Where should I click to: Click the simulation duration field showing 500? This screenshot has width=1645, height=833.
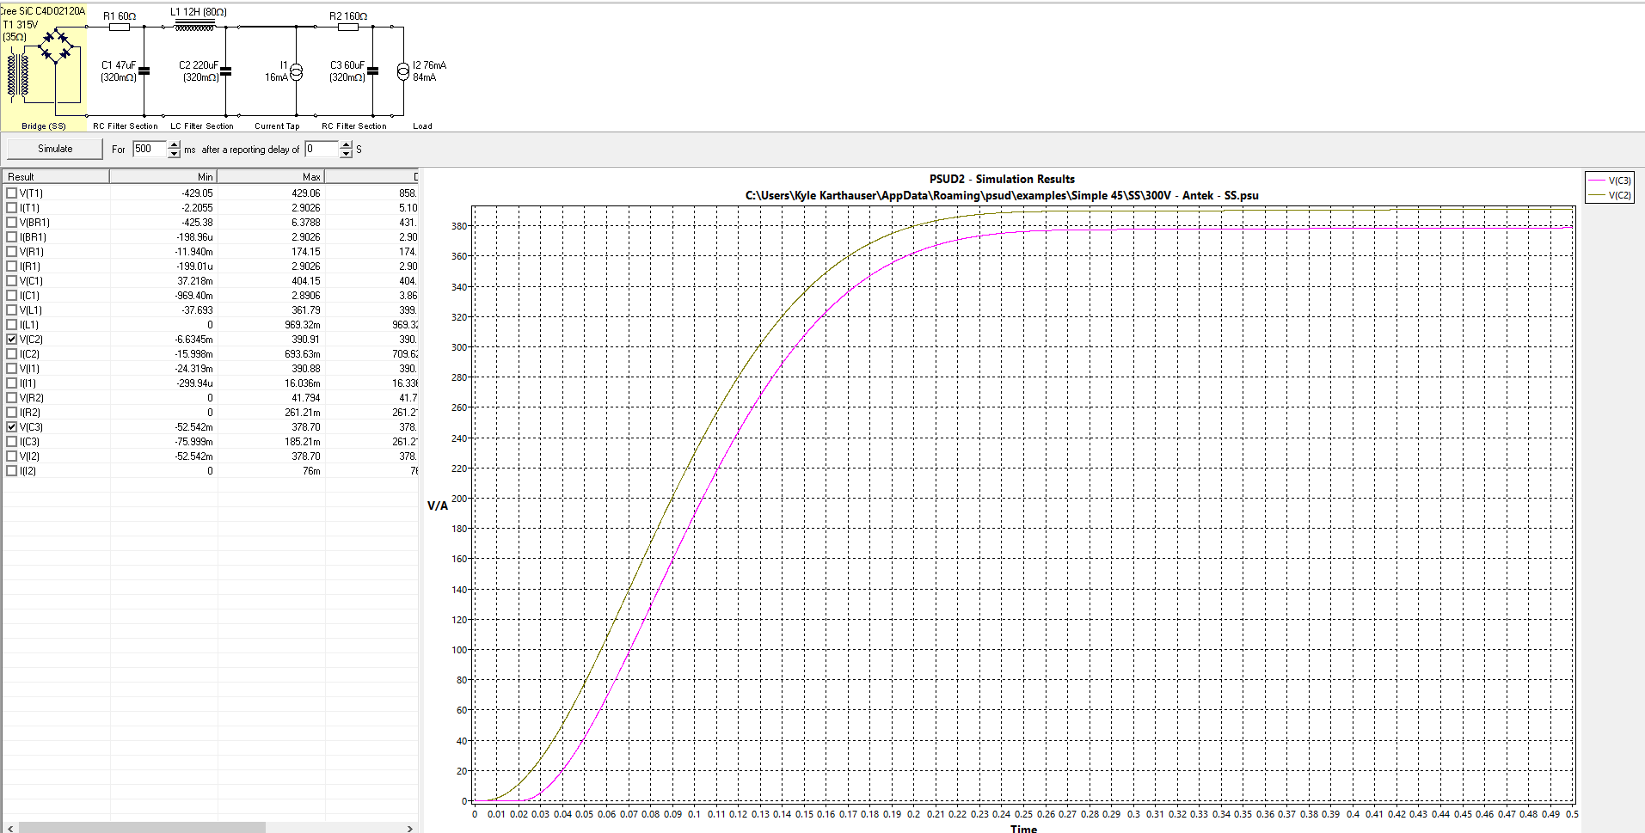click(150, 149)
